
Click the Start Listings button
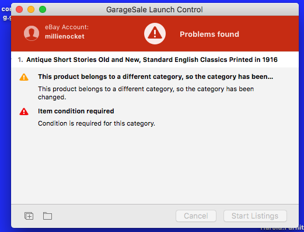click(x=255, y=216)
